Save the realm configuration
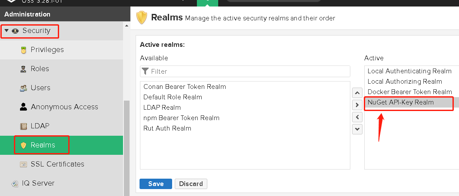This screenshot has width=459, height=196. [156, 184]
